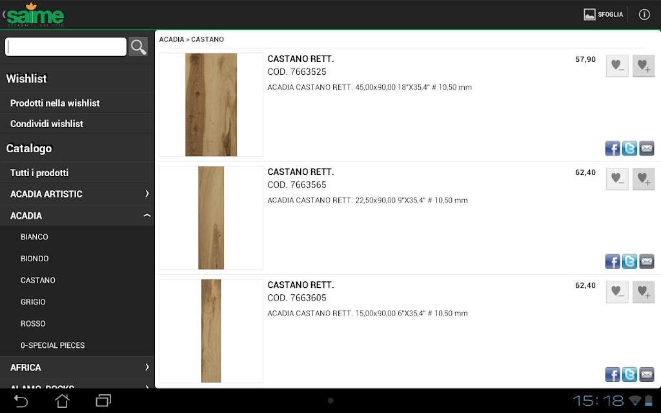Collapse the ACADIA category
Viewport: 661px width, 413px height.
77,216
